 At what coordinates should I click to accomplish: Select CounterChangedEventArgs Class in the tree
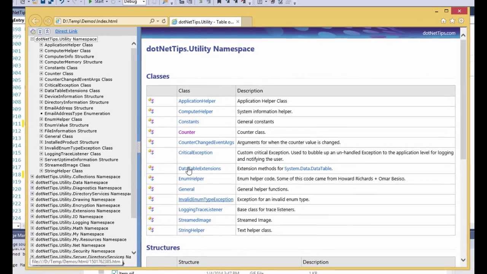(78, 79)
